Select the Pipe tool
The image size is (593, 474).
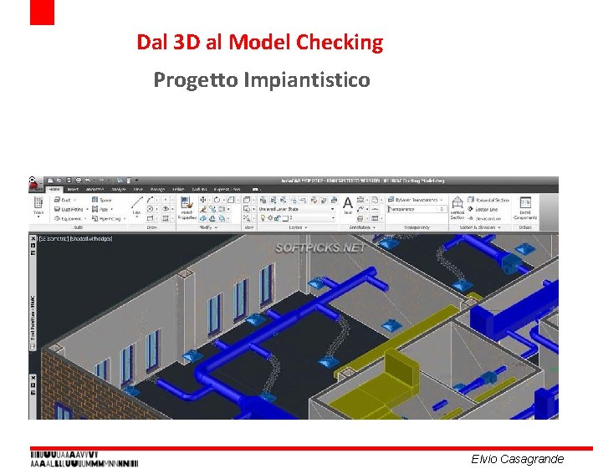(x=100, y=209)
